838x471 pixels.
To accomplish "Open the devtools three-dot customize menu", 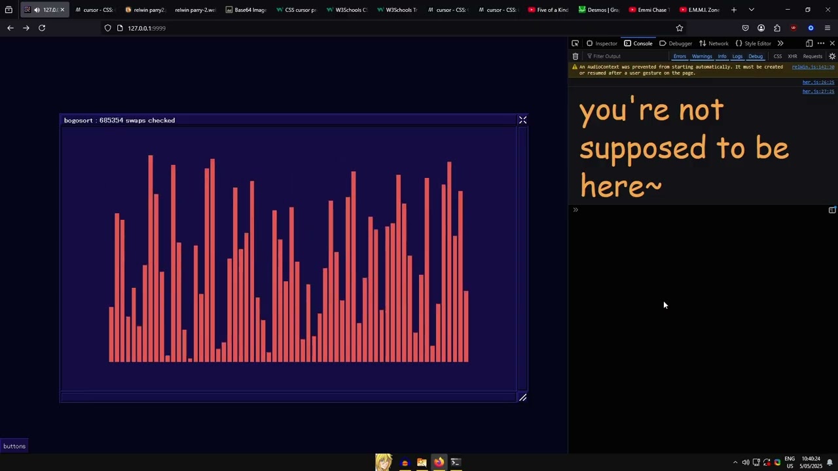I will [821, 43].
